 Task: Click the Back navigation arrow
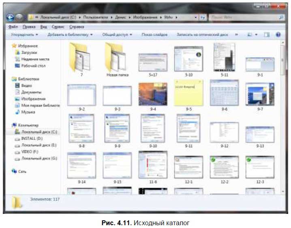tap(10, 17)
